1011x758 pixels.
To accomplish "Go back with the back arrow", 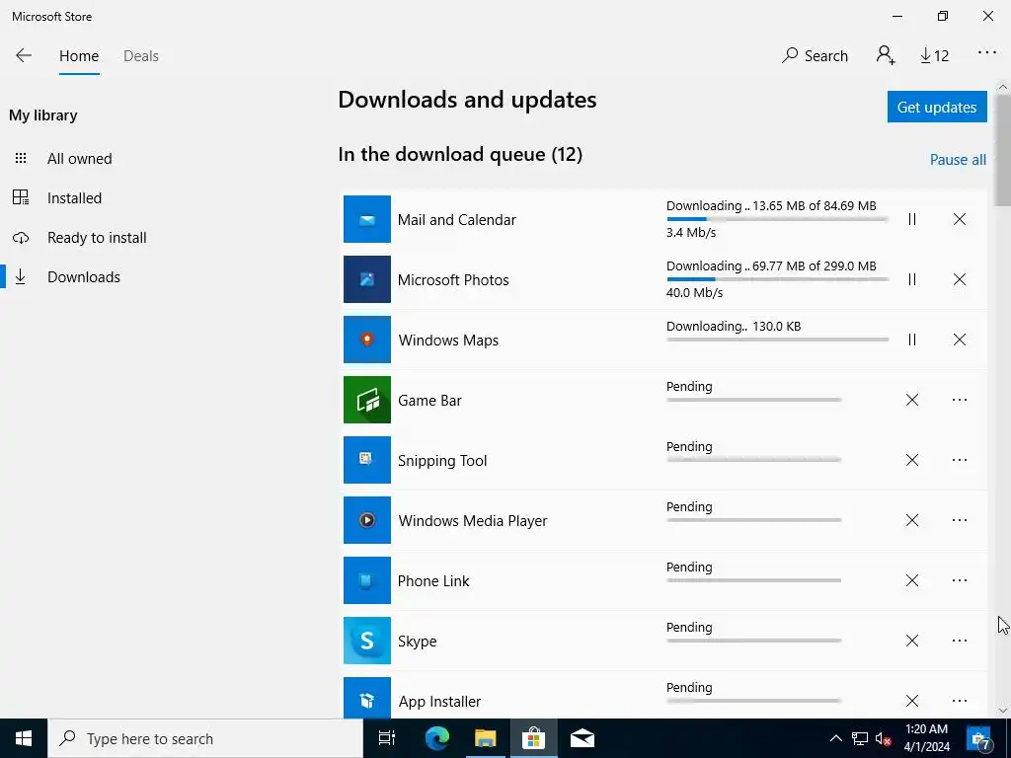I will [x=24, y=55].
